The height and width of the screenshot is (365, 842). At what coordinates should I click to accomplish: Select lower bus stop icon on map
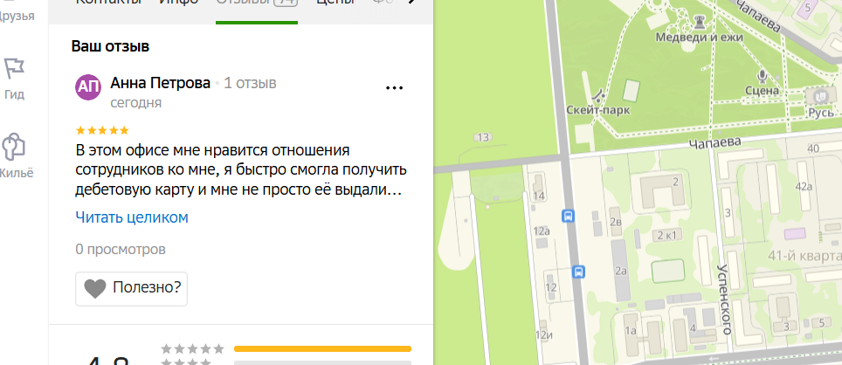[x=578, y=272]
